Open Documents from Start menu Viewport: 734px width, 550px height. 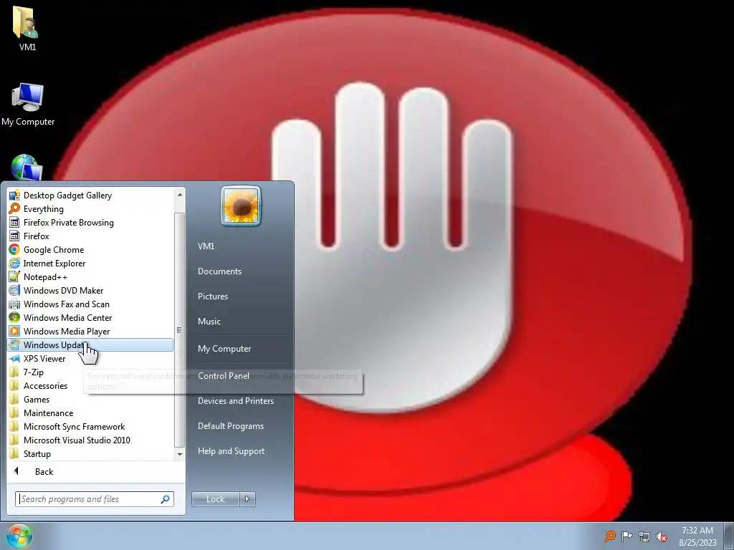click(x=219, y=271)
